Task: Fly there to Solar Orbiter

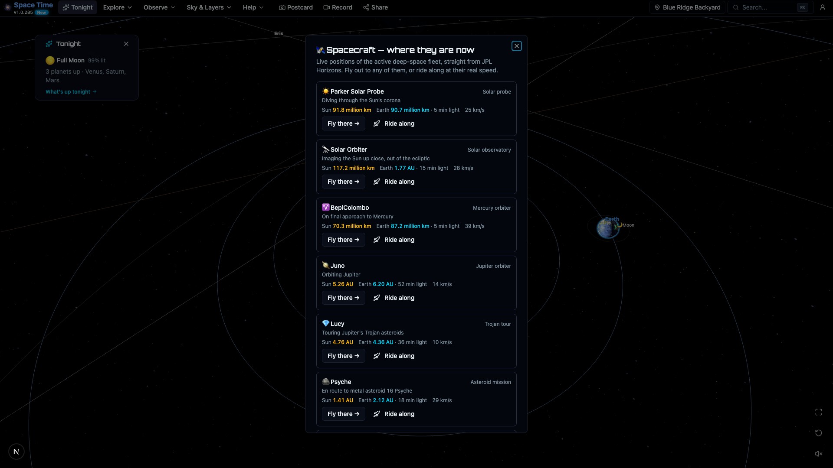Action: point(343,182)
